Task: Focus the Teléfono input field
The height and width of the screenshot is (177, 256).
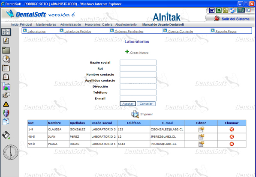Action: (x=138, y=92)
